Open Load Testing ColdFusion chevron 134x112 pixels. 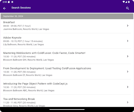coord(128,72)
